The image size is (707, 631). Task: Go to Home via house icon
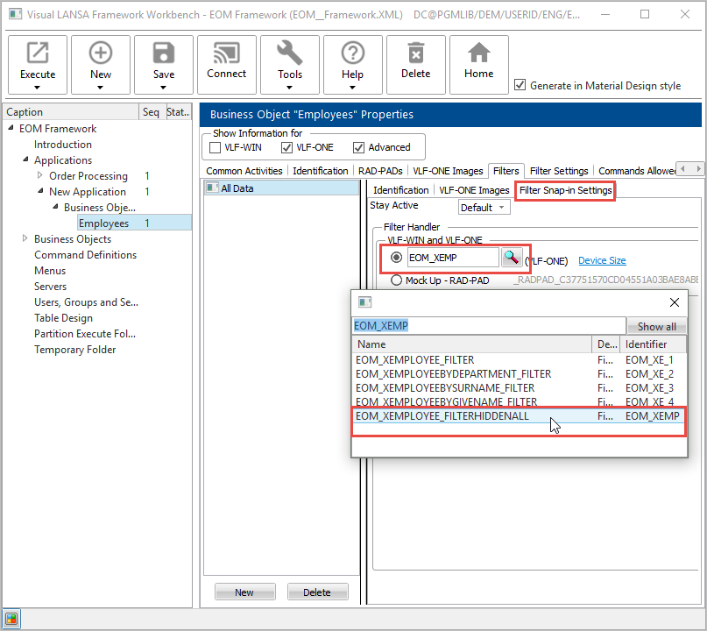(479, 53)
